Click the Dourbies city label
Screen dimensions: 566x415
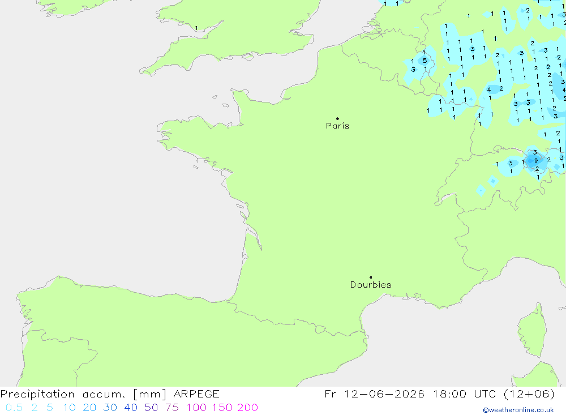[x=371, y=285]
